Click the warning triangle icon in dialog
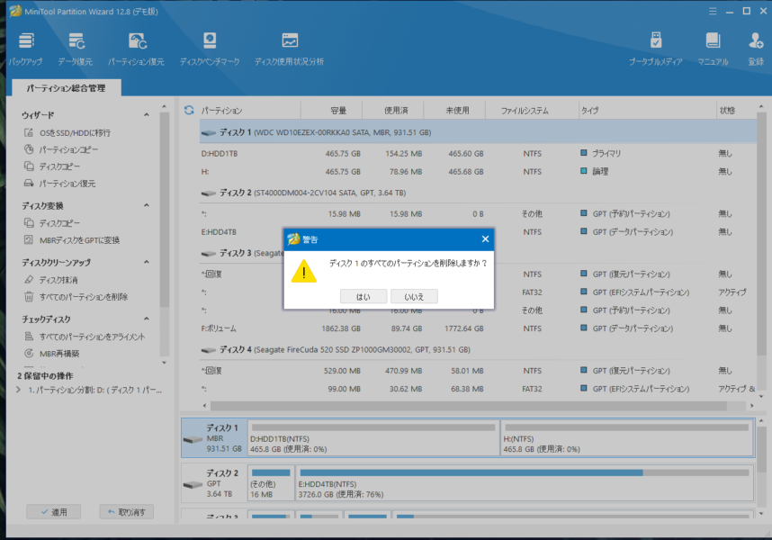772x540 pixels. (304, 271)
